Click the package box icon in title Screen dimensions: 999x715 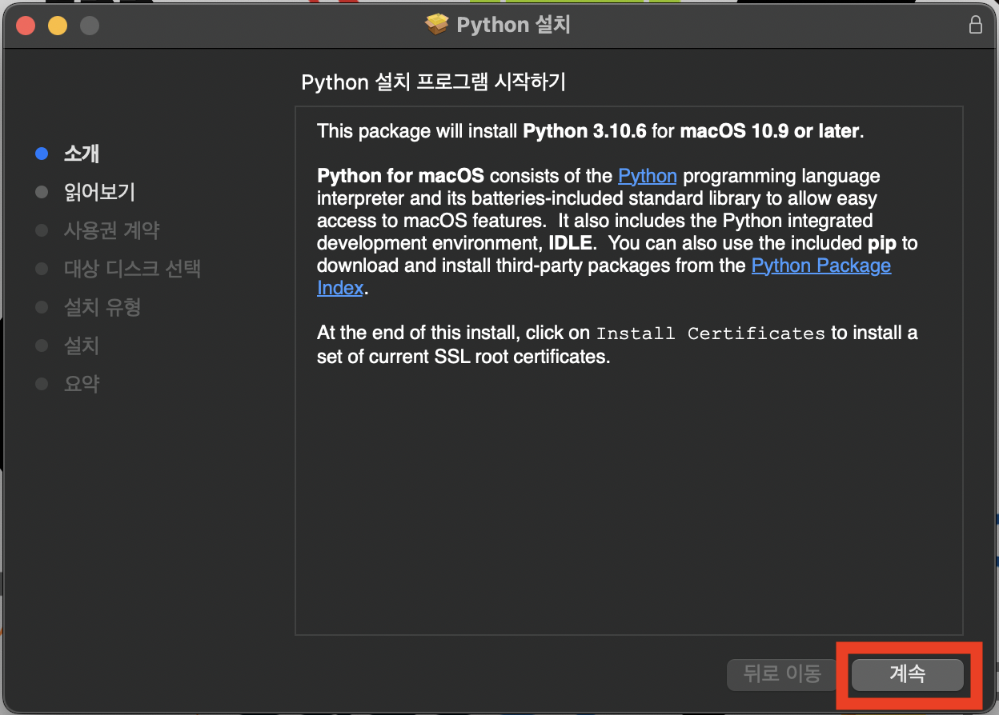coord(437,25)
